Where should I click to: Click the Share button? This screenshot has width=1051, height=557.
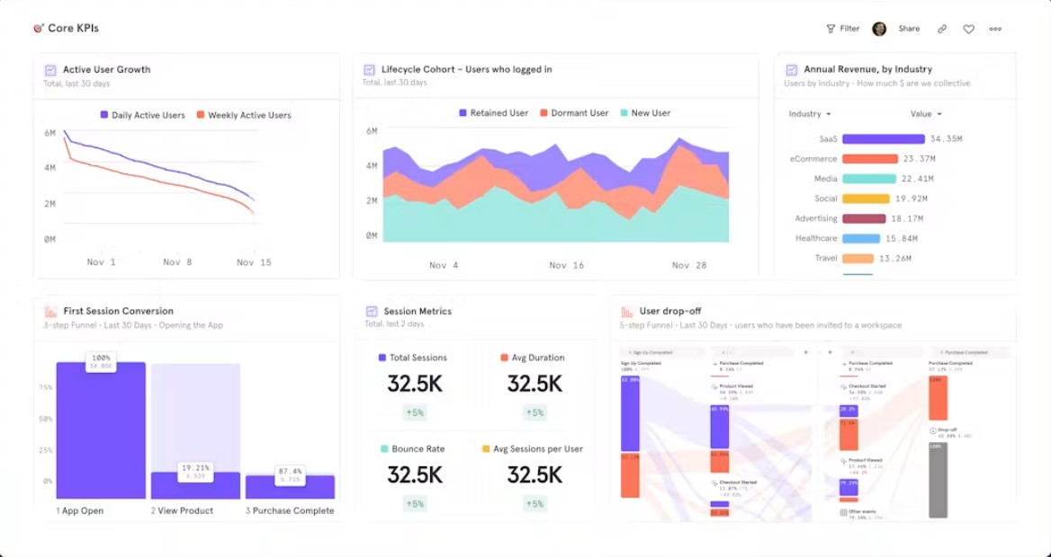pyautogui.click(x=909, y=29)
